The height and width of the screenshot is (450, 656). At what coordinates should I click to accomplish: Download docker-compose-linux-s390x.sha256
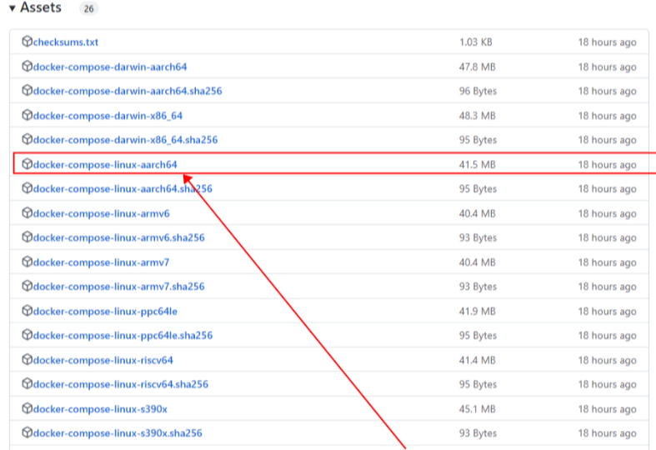coord(118,433)
